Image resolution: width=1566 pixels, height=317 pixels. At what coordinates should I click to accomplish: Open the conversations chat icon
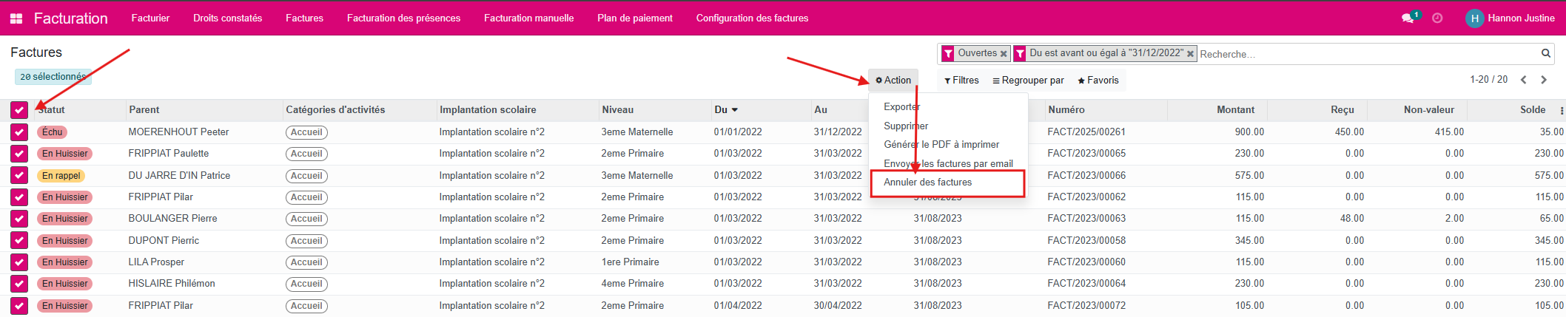[x=1407, y=18]
